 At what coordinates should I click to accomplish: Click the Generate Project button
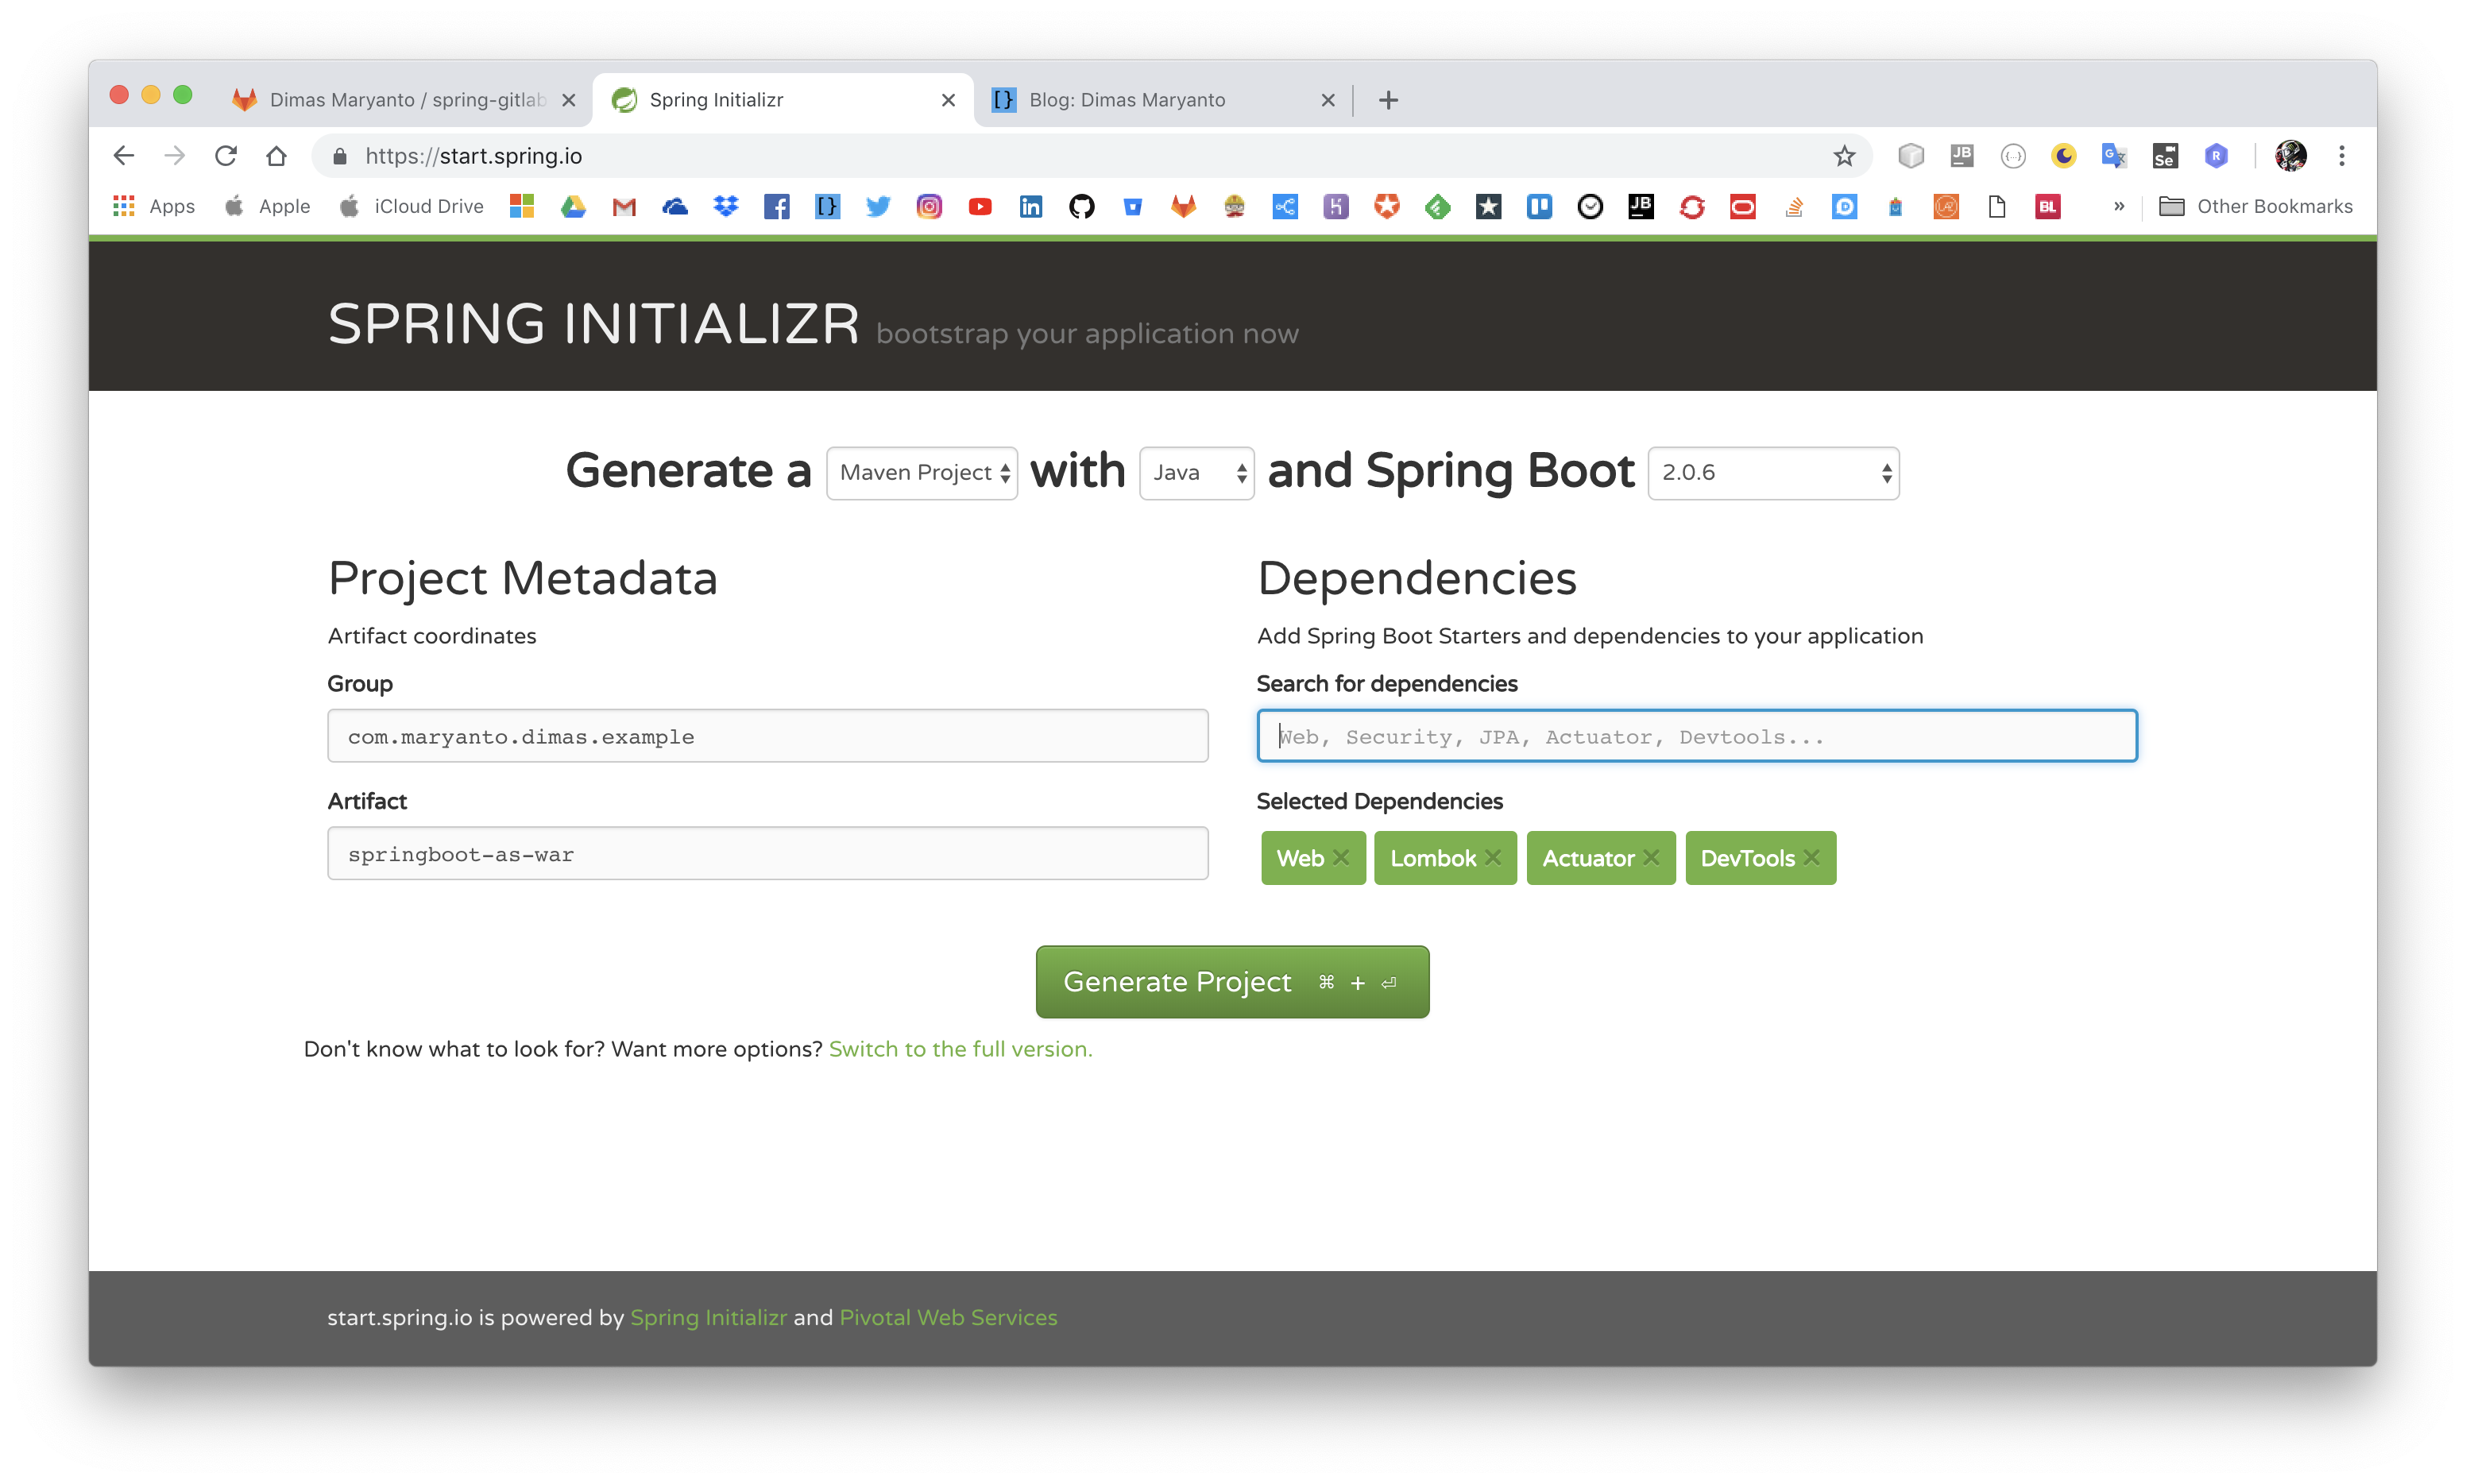(x=1232, y=982)
